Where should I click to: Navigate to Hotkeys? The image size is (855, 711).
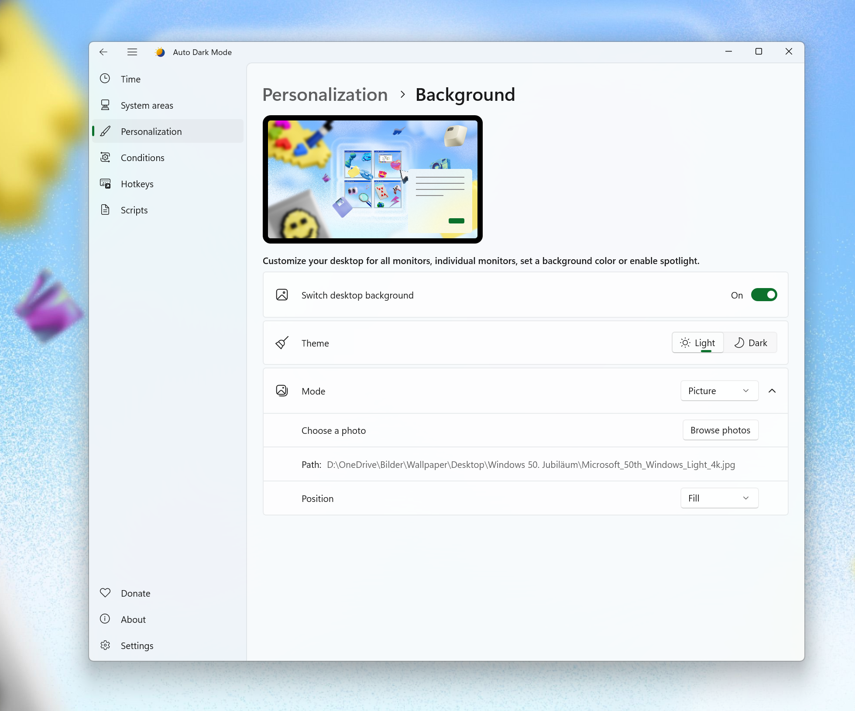pyautogui.click(x=168, y=184)
